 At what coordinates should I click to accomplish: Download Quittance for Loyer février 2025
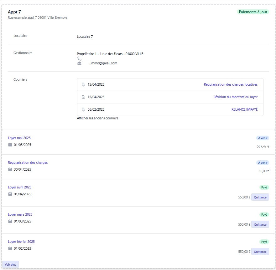click(x=260, y=252)
